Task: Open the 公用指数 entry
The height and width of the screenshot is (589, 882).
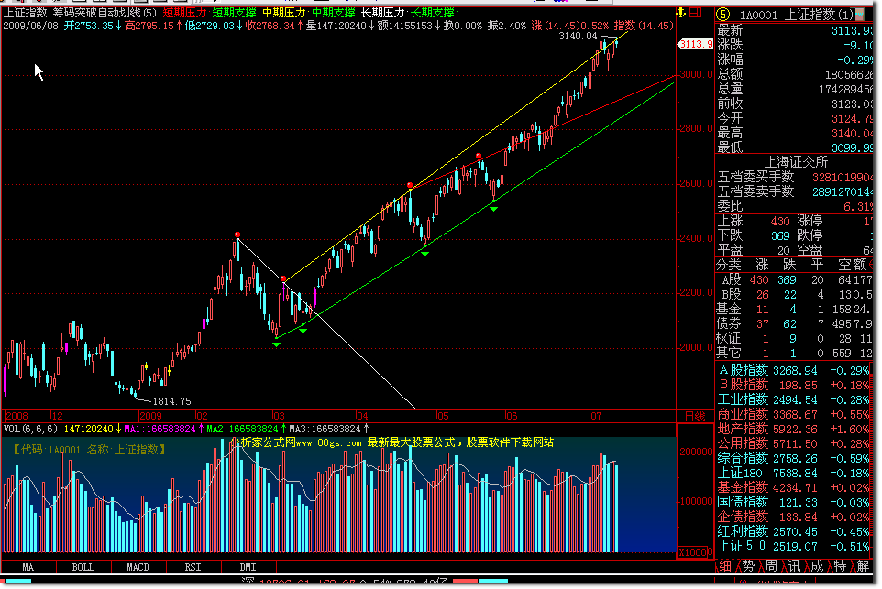Action: (x=795, y=443)
